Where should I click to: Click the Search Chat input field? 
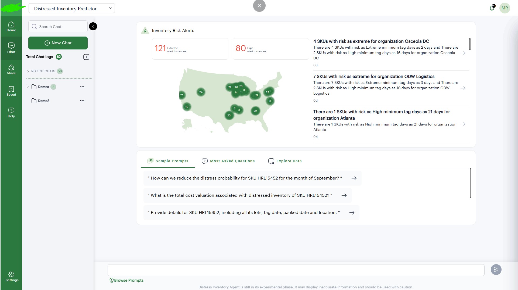pos(61,27)
